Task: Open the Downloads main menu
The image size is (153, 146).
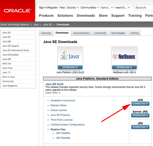Action: click(x=86, y=16)
